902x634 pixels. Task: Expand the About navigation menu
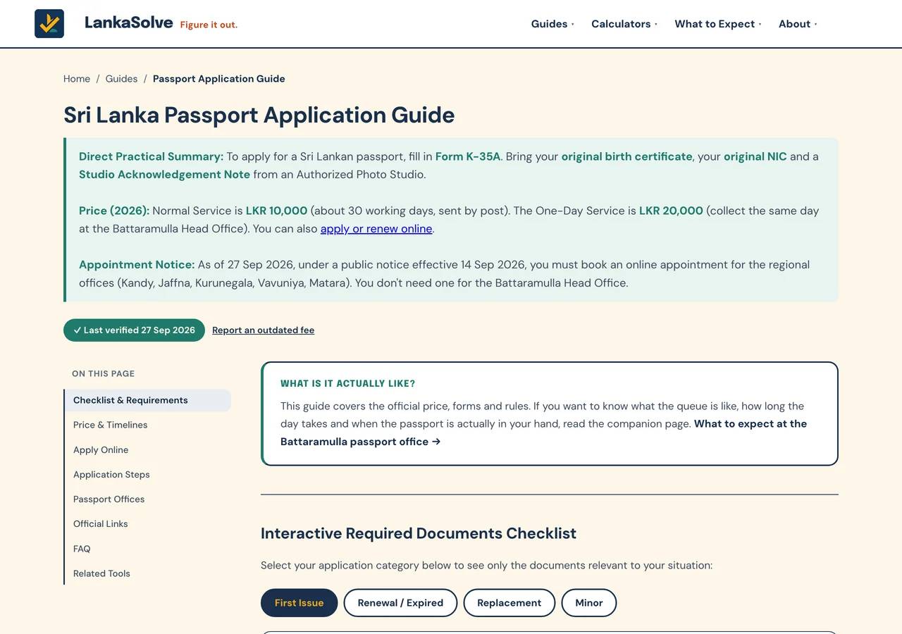798,24
